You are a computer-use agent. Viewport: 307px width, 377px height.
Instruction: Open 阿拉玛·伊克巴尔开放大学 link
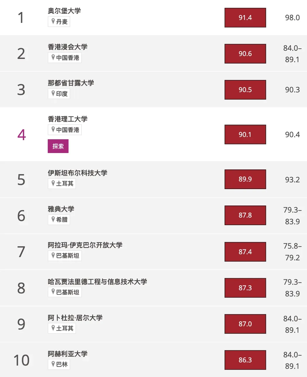(x=85, y=245)
